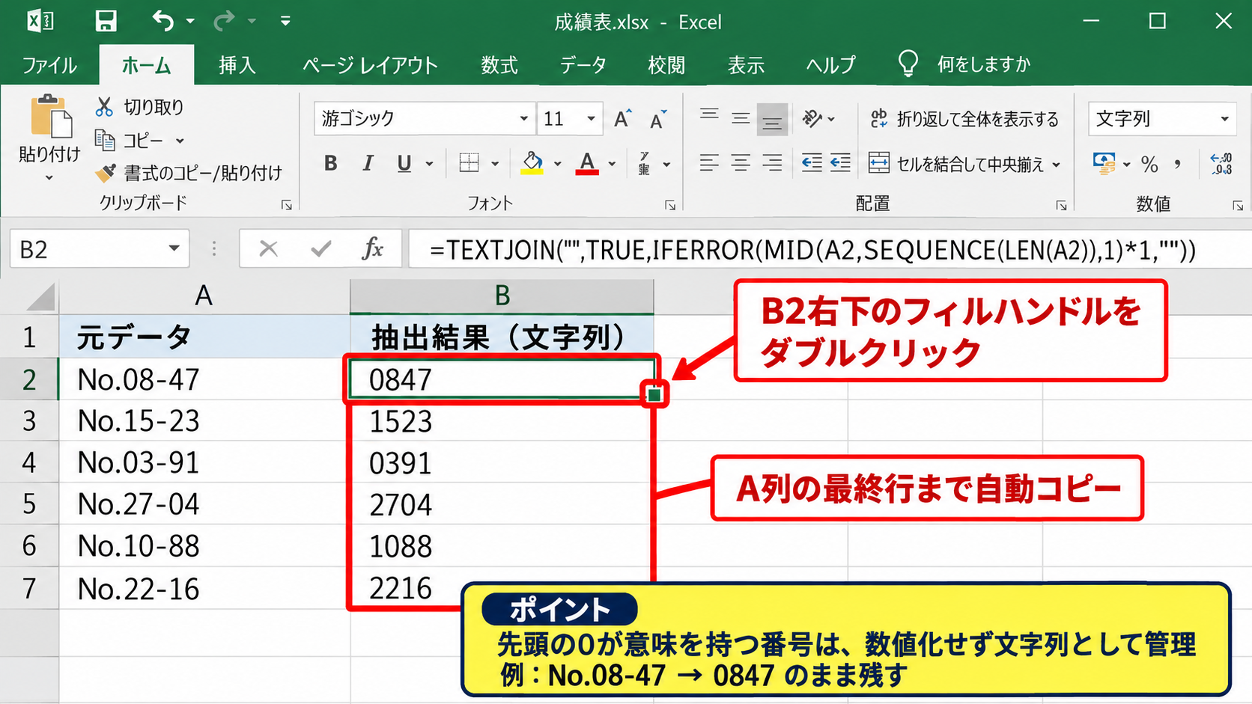Image resolution: width=1252 pixels, height=704 pixels.
Task: Click the increase decimal places icon
Action: tap(1221, 163)
